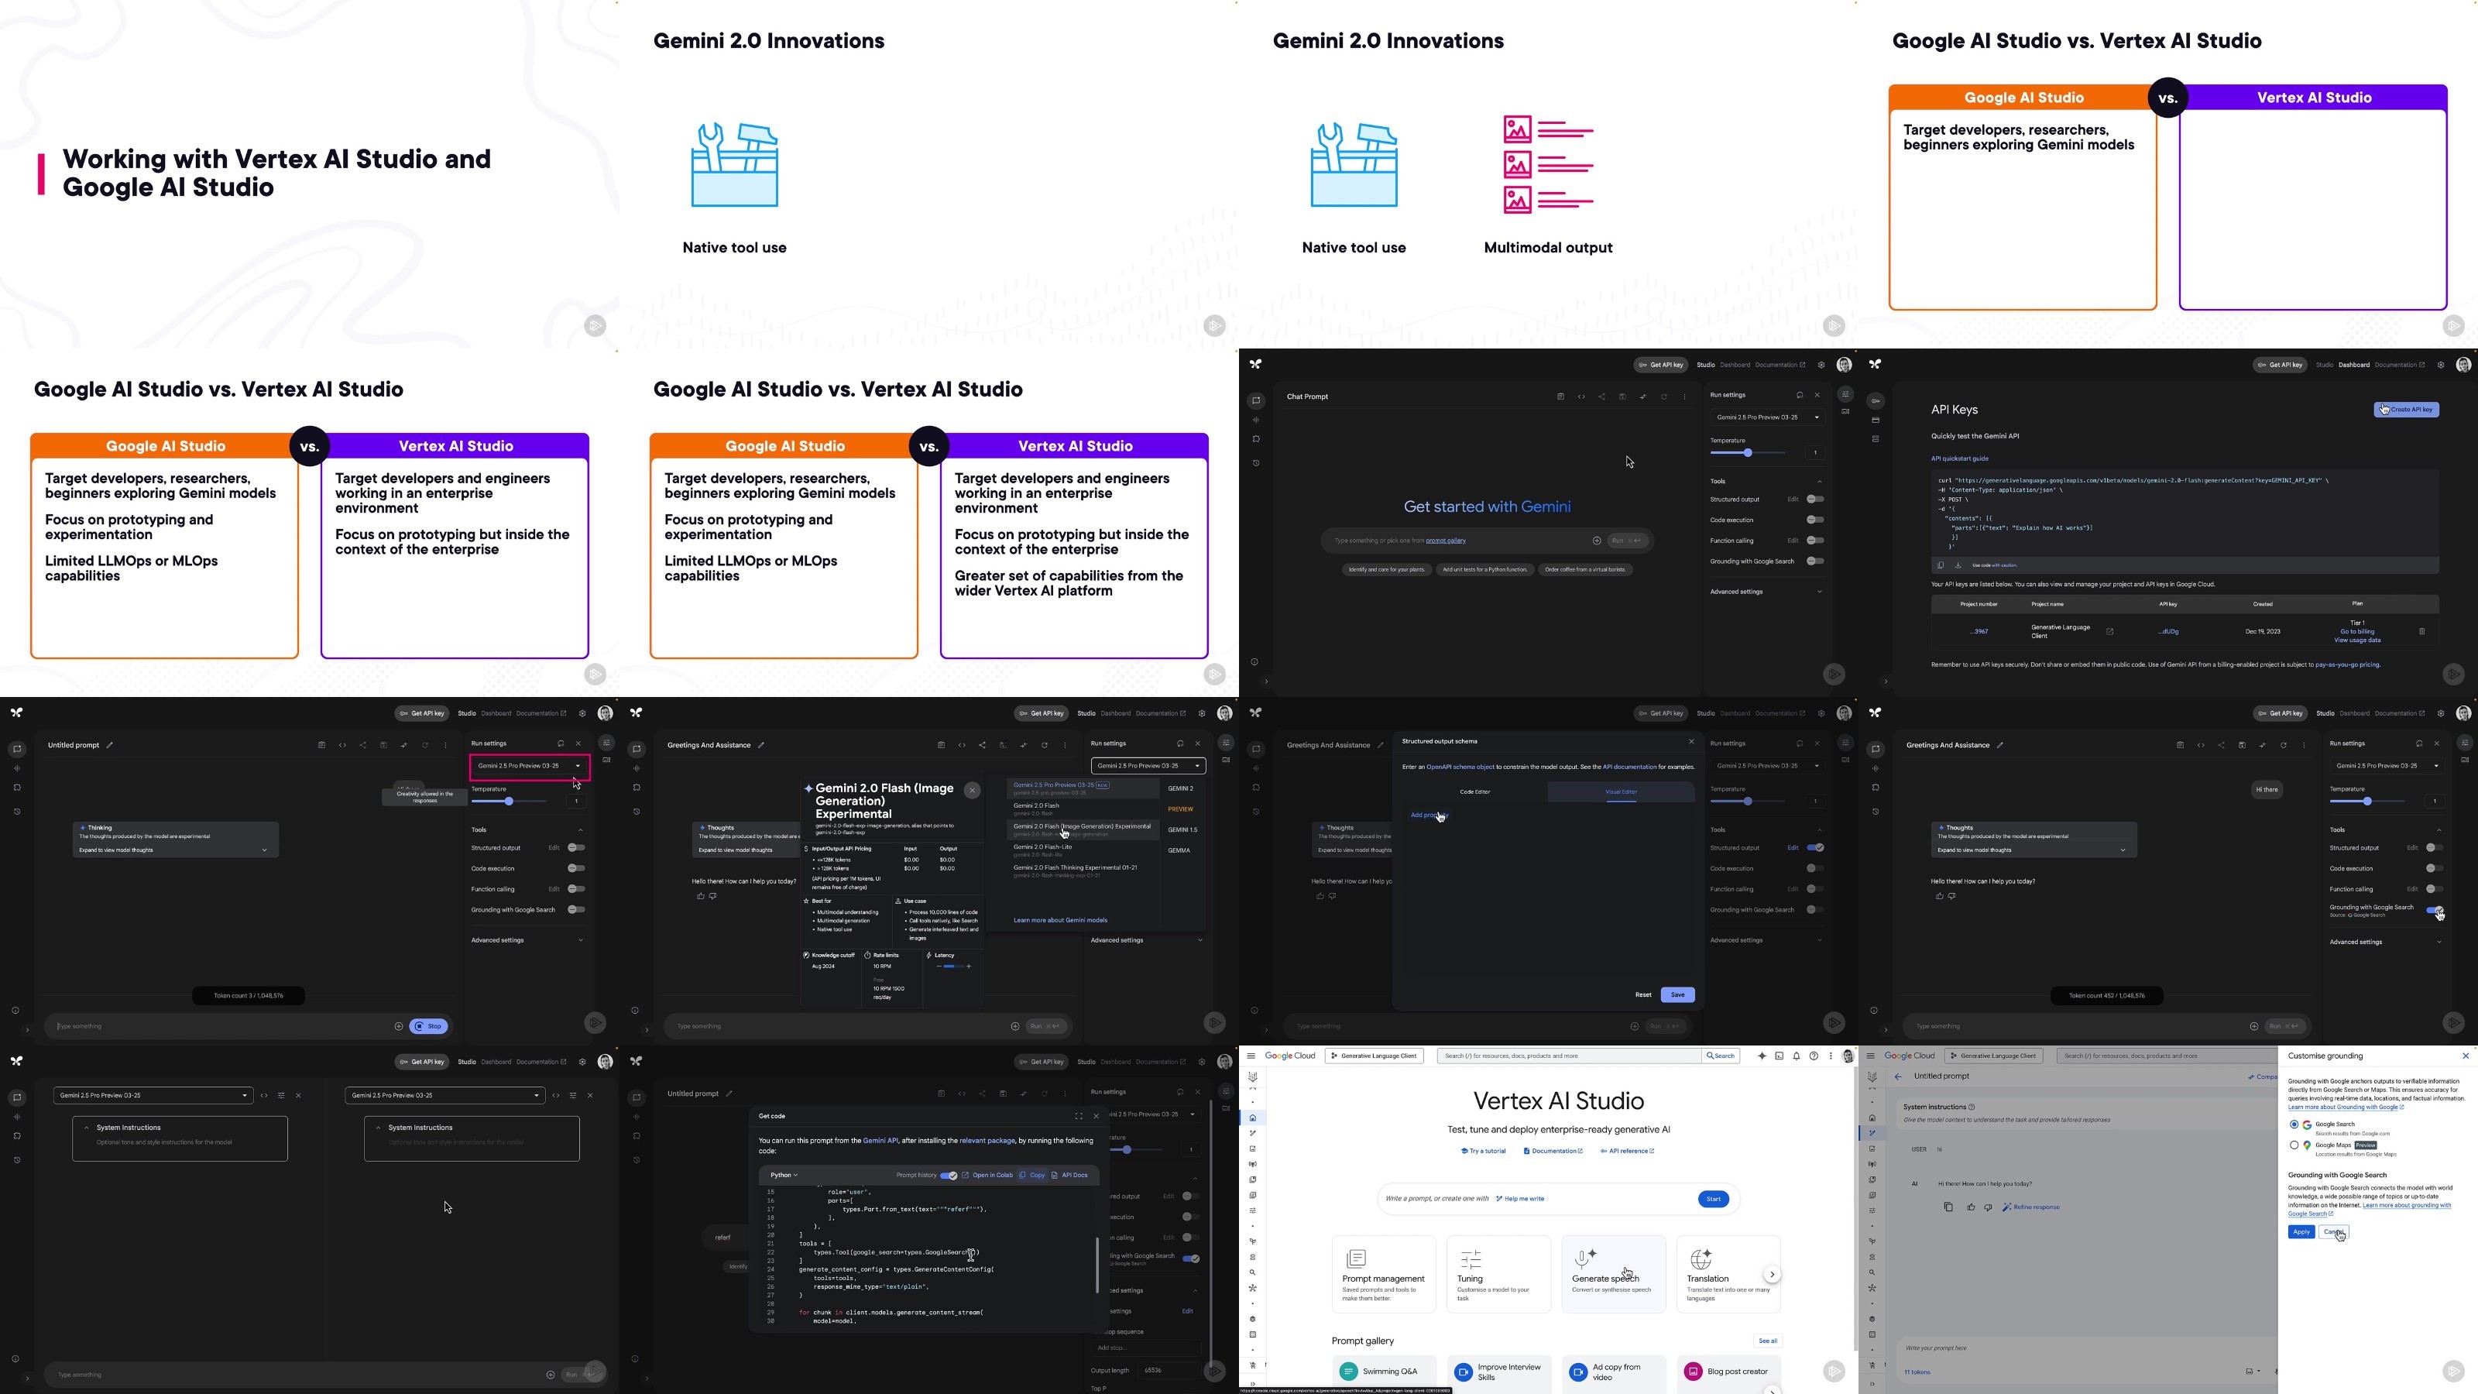Choose Gemini 2.0 Flash-Lite from the model list

1083,850
